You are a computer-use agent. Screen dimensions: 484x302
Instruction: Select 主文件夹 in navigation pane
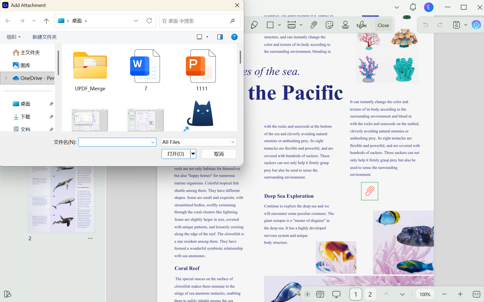coord(26,52)
